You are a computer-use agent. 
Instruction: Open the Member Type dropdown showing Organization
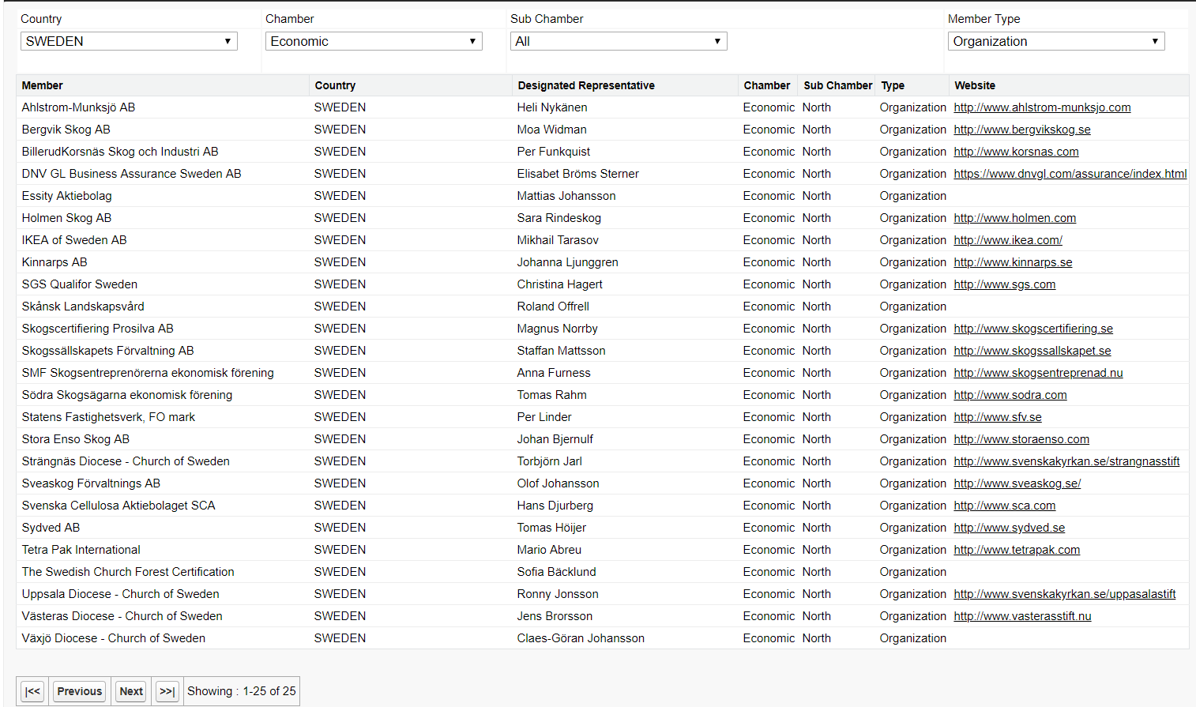point(1056,41)
